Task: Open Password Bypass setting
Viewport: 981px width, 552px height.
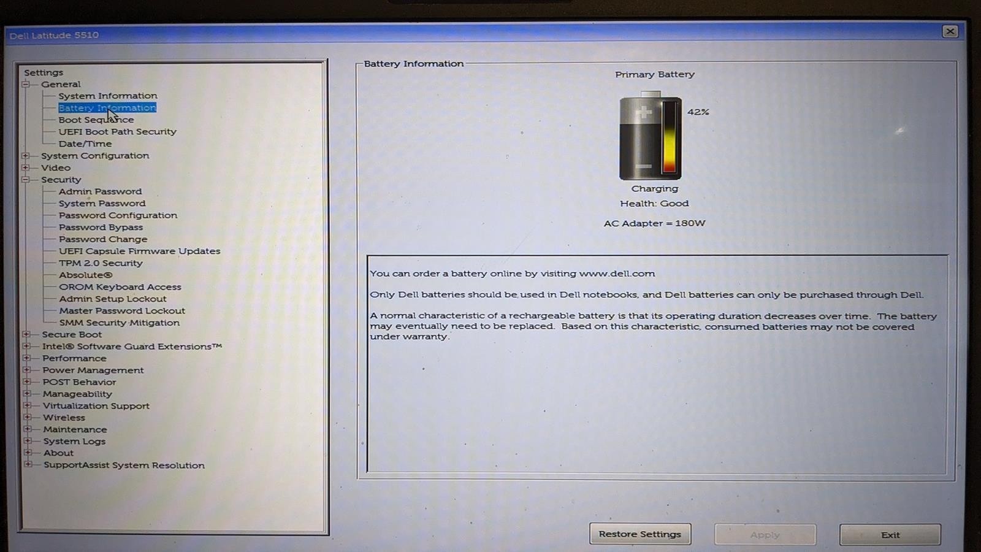Action: tap(101, 227)
